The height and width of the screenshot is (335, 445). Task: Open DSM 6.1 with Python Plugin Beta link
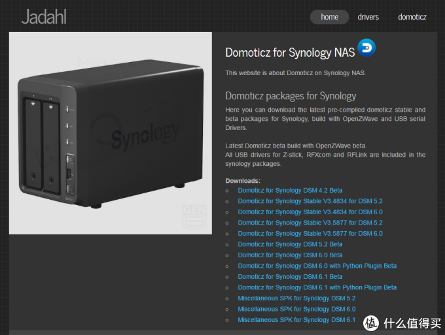(317, 287)
